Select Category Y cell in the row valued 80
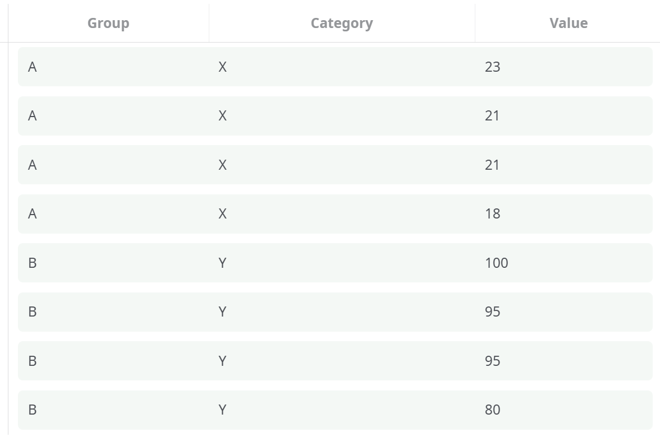660x437 pixels. tap(222, 410)
